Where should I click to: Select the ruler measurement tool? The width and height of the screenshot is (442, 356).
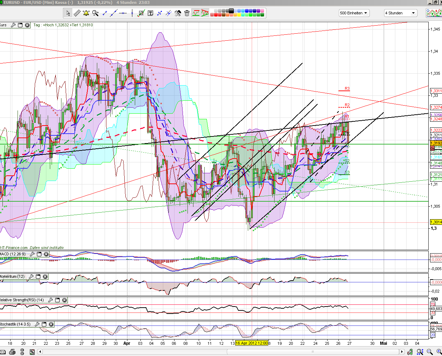coord(77,13)
